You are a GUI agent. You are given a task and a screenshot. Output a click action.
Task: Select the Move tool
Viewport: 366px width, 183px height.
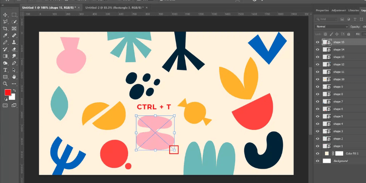coord(5,15)
